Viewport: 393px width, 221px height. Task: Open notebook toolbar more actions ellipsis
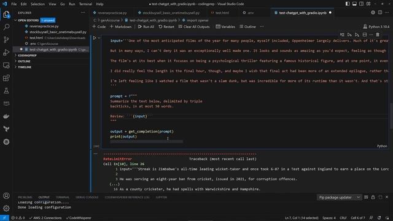point(262,26)
